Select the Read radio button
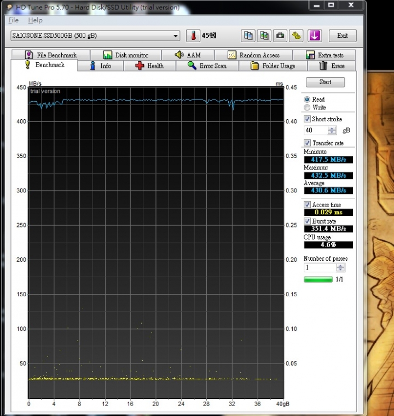The height and width of the screenshot is (416, 394). click(x=307, y=99)
